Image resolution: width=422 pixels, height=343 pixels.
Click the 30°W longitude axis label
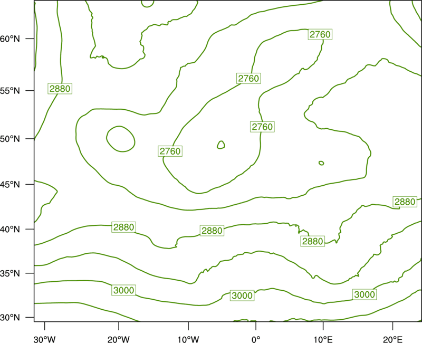(45, 339)
